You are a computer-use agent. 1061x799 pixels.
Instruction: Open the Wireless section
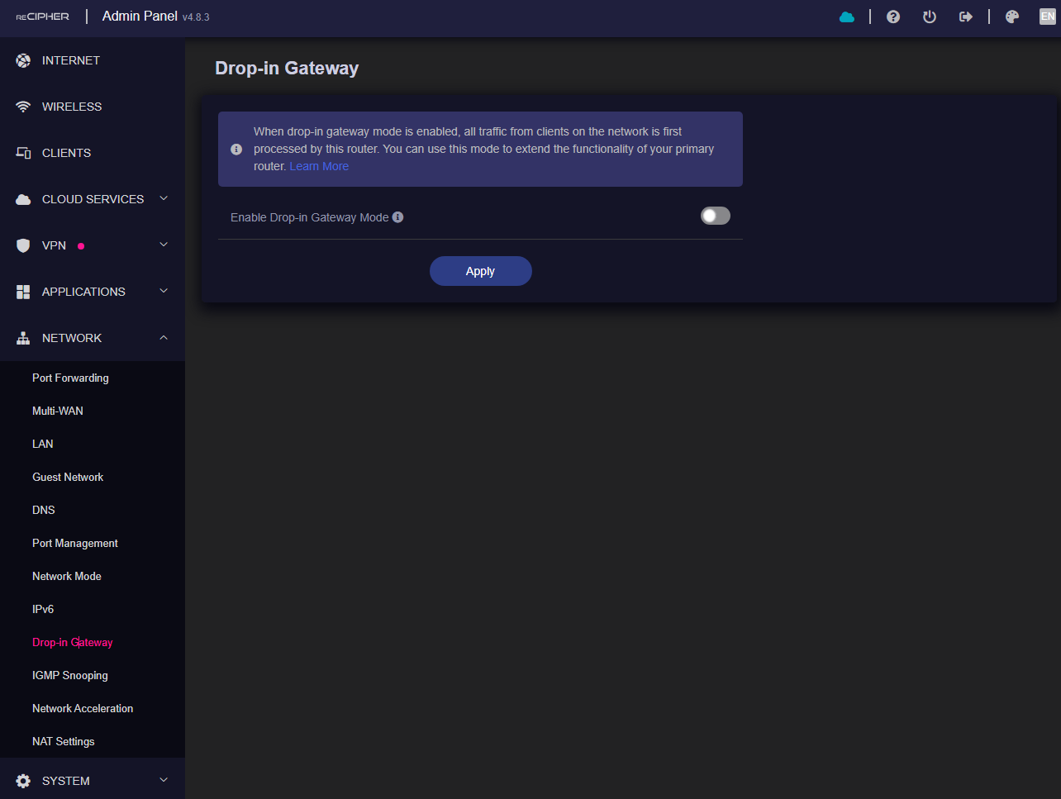point(72,107)
